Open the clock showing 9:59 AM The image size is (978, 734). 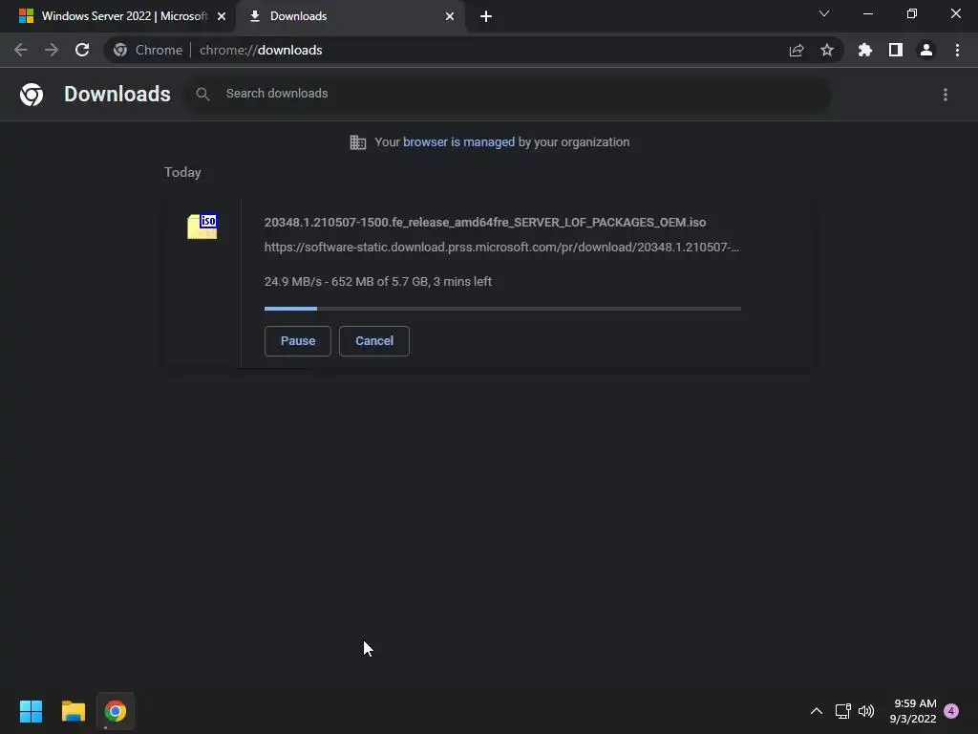(913, 711)
